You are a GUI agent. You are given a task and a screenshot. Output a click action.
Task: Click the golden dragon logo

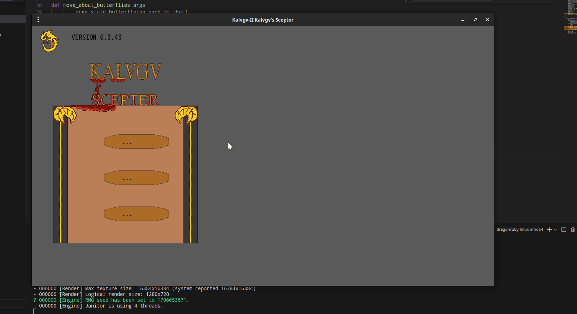49,41
